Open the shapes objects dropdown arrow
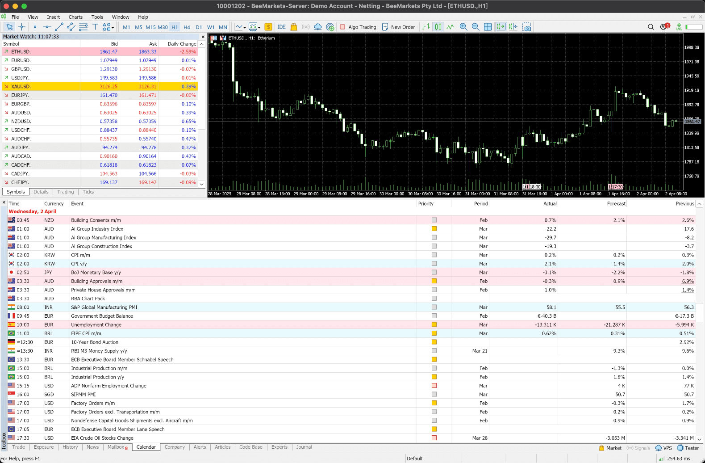Image resolution: width=705 pixels, height=463 pixels. (x=113, y=27)
